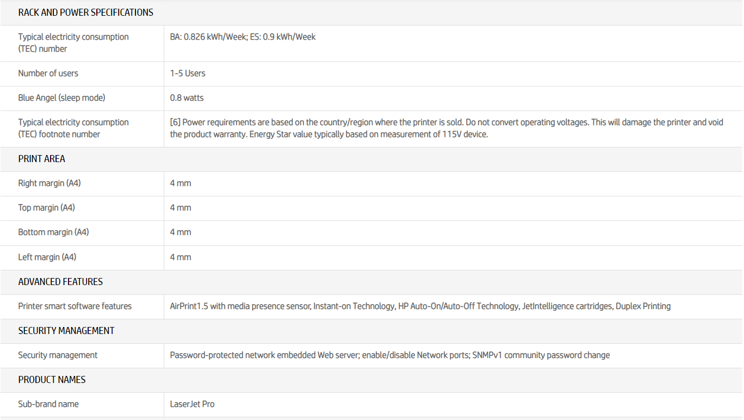
Task: Click the Top margin (A4) value 4 mm
Action: click(181, 208)
